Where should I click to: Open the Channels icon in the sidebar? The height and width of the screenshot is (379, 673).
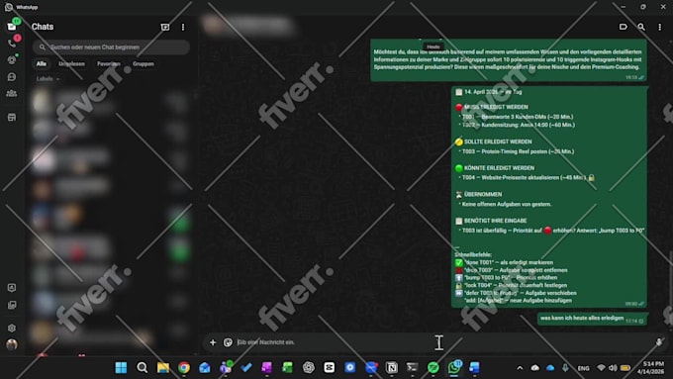click(12, 77)
